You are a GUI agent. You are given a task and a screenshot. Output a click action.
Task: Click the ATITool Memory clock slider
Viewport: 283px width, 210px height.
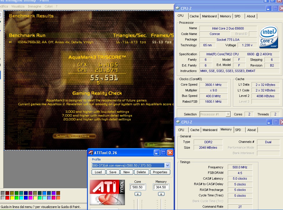[161, 204]
